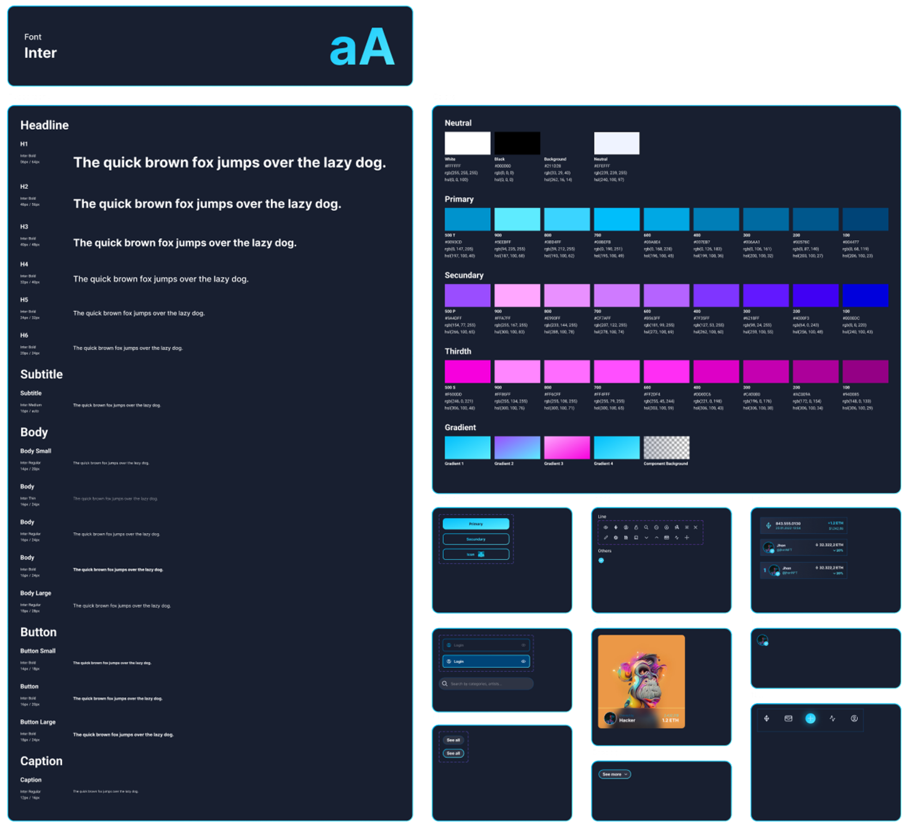Click the profile icon in nav bar
917x825 pixels.
click(854, 719)
